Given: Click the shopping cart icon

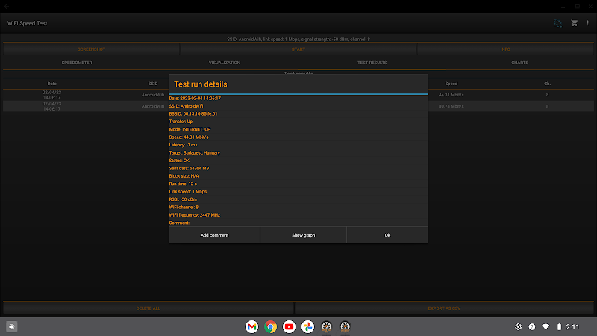Looking at the screenshot, I should [x=574, y=23].
